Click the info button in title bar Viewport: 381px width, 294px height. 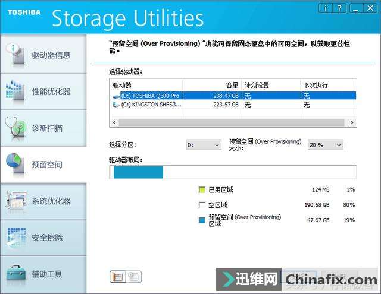click(326, 8)
